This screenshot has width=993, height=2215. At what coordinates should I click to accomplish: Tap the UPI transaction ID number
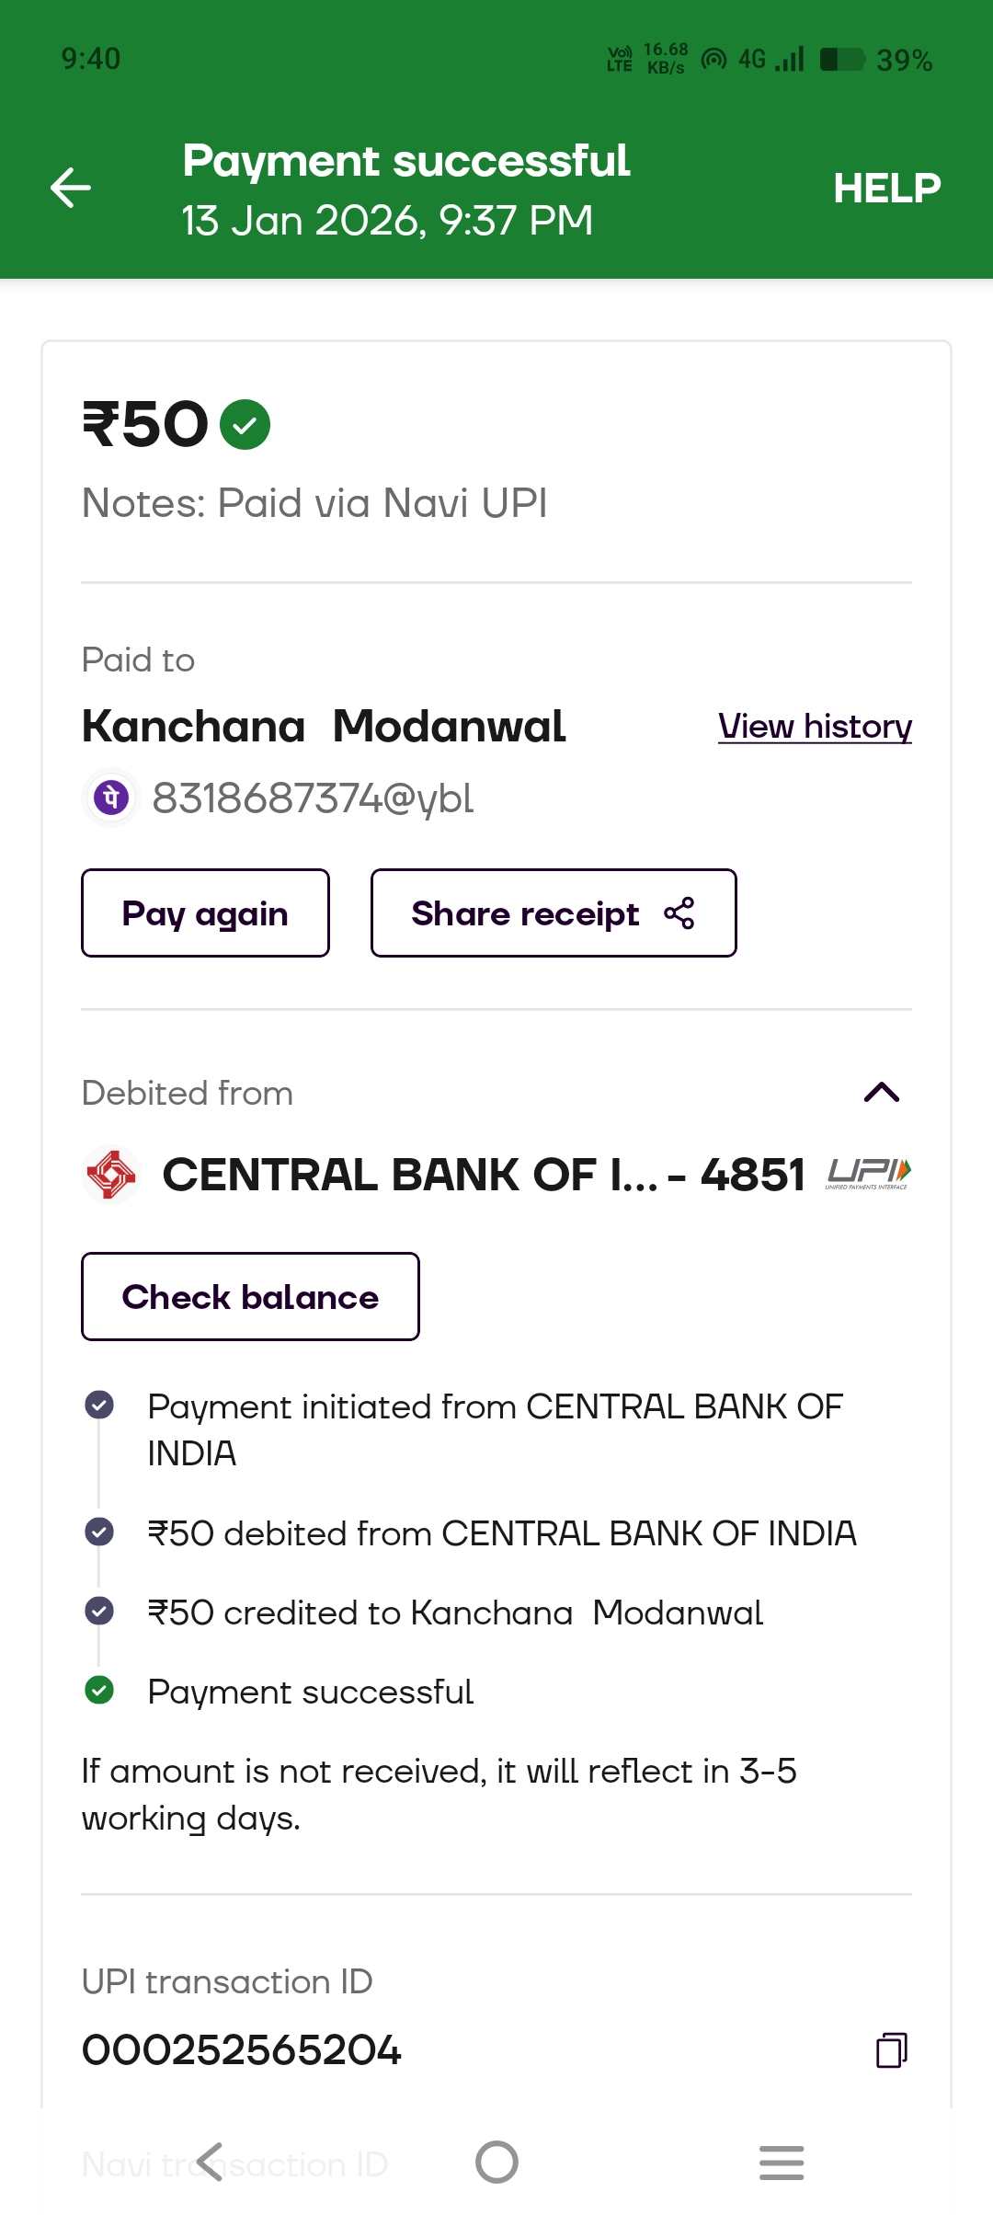[242, 2050]
